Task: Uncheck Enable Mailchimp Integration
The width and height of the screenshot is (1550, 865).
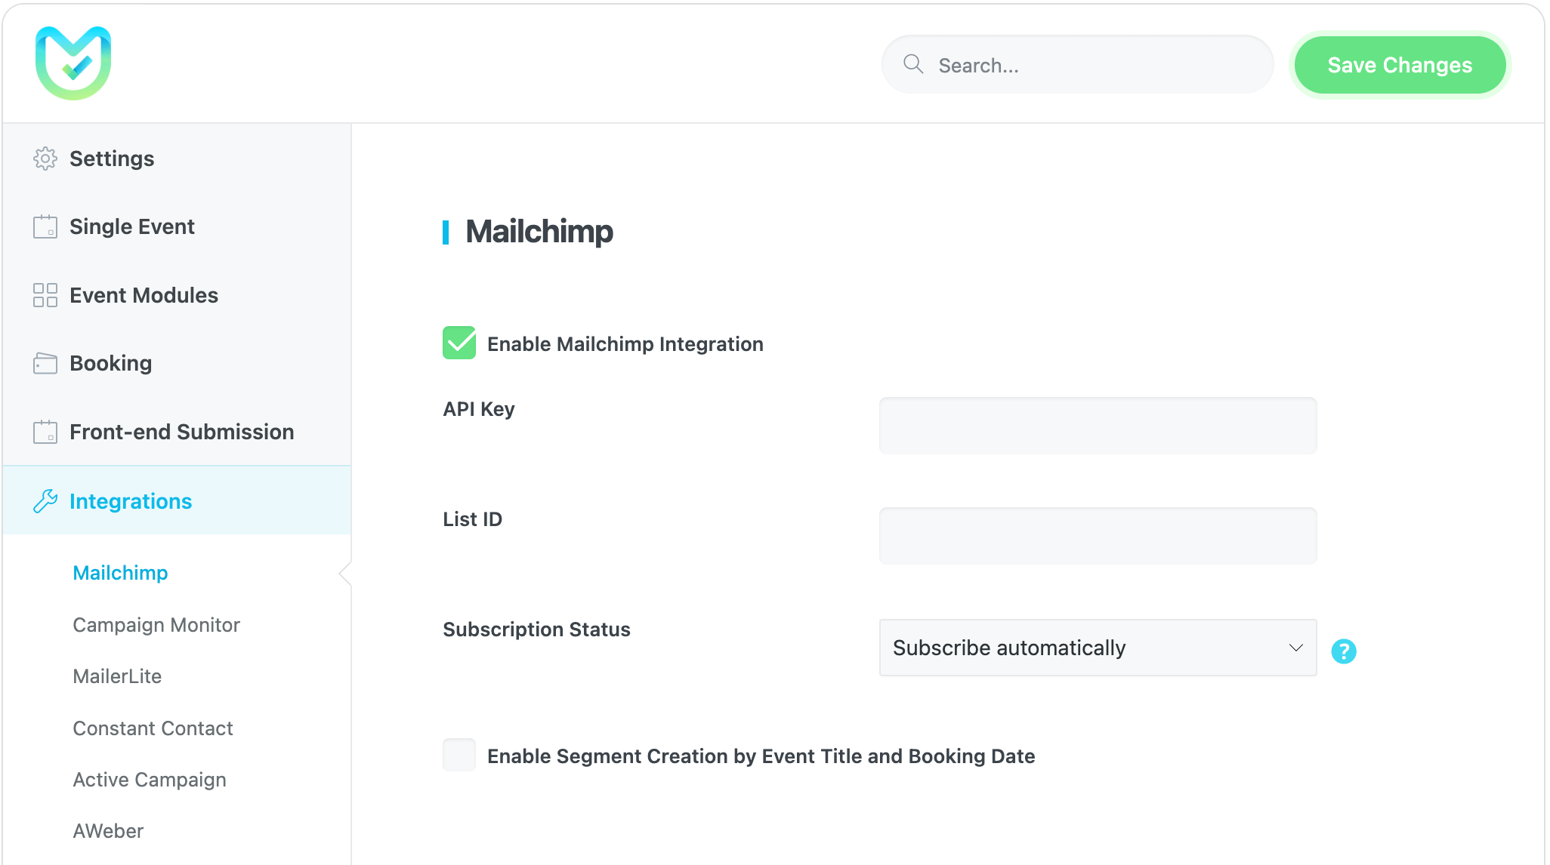Action: 459,343
